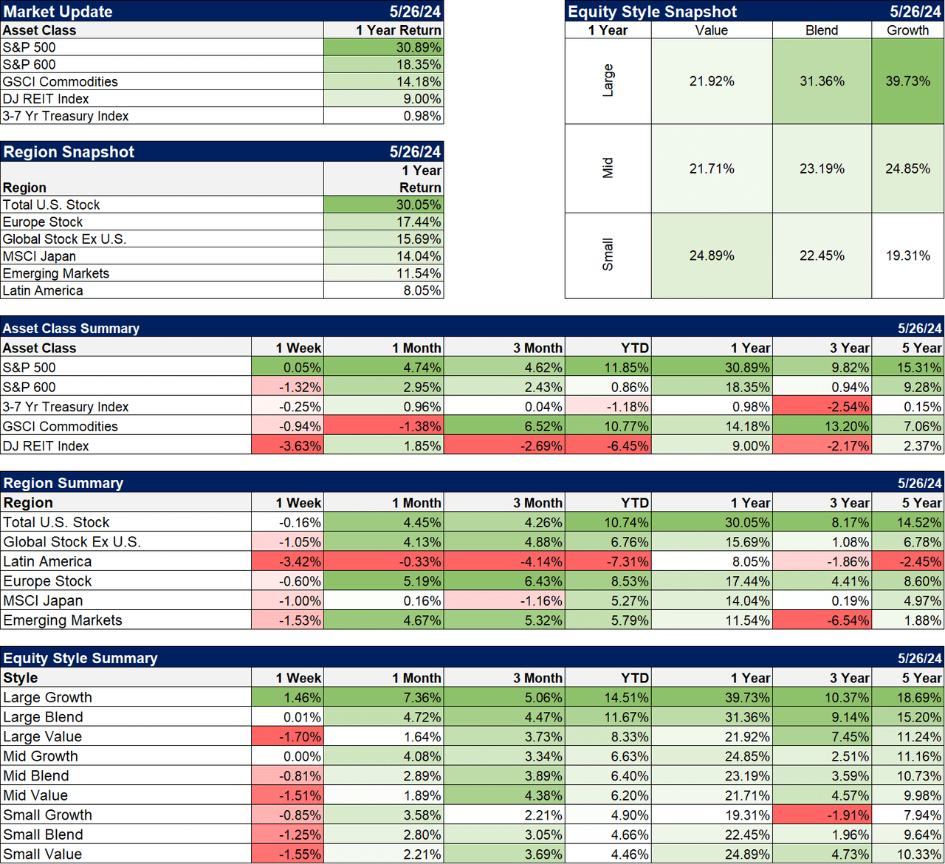Select "Value" column header in Equity Style Snapshot

712,30
